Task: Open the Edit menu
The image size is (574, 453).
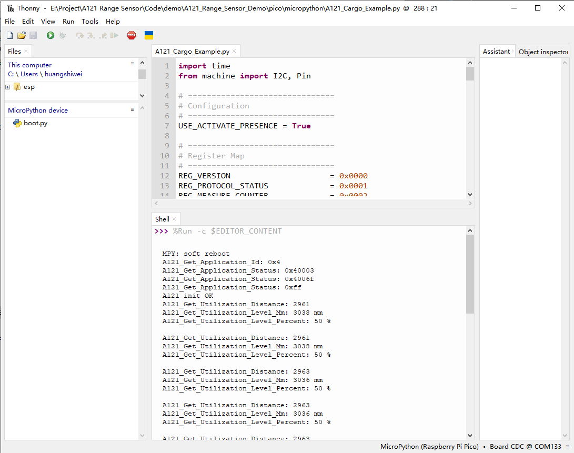Action: (x=28, y=21)
